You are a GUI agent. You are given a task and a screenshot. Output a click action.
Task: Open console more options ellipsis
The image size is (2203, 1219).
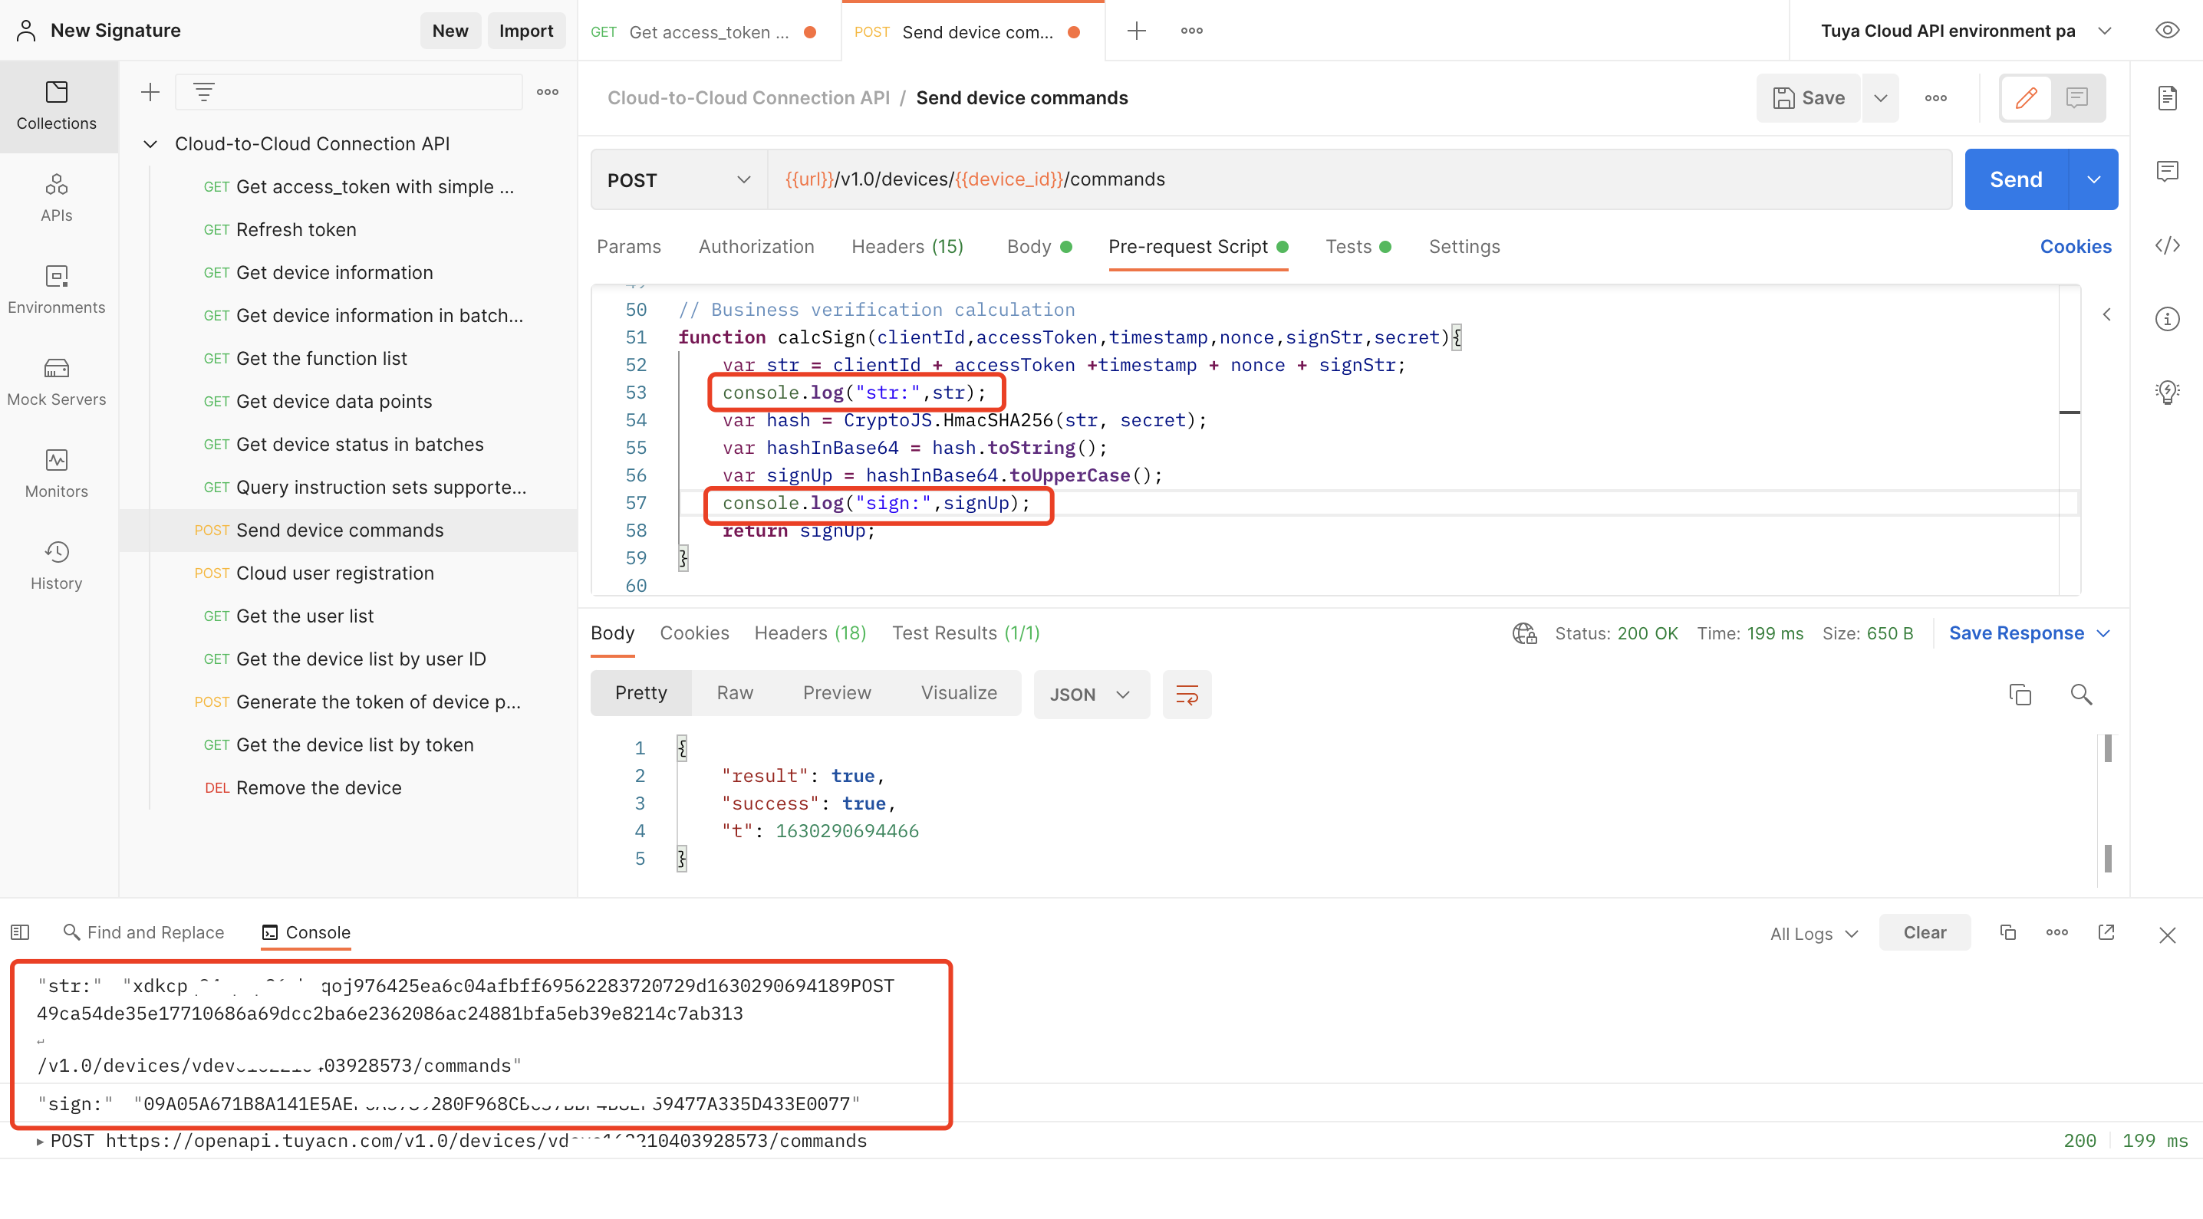tap(2056, 932)
